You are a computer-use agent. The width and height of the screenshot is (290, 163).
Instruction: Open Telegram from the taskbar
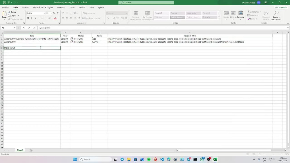[122, 160]
